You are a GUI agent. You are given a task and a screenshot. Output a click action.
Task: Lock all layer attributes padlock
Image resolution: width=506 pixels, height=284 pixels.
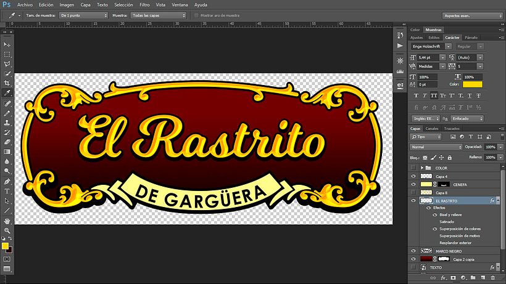(x=449, y=158)
